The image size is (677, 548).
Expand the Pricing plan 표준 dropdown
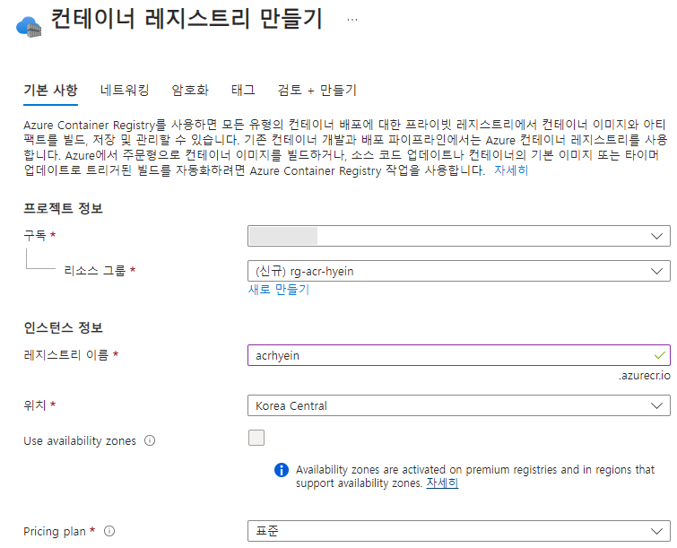click(458, 531)
